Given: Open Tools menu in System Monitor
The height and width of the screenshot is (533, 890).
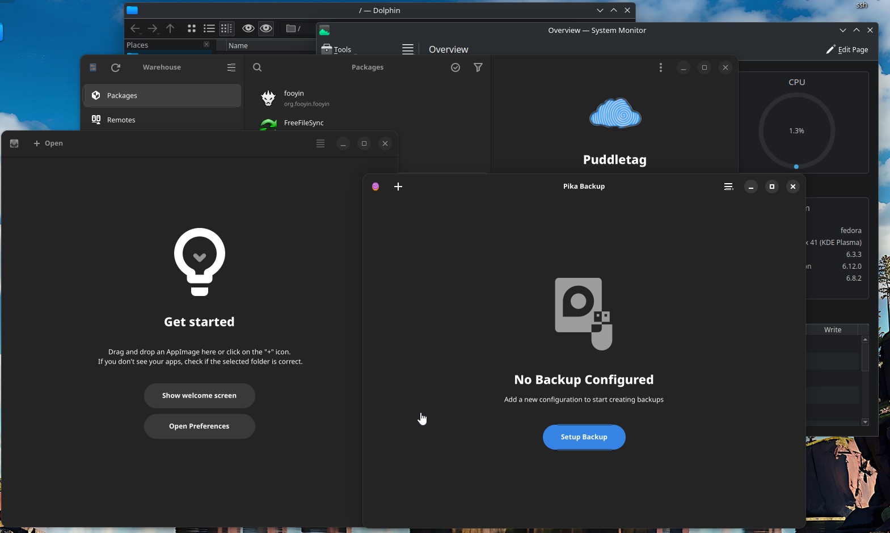Looking at the screenshot, I should click(x=336, y=49).
